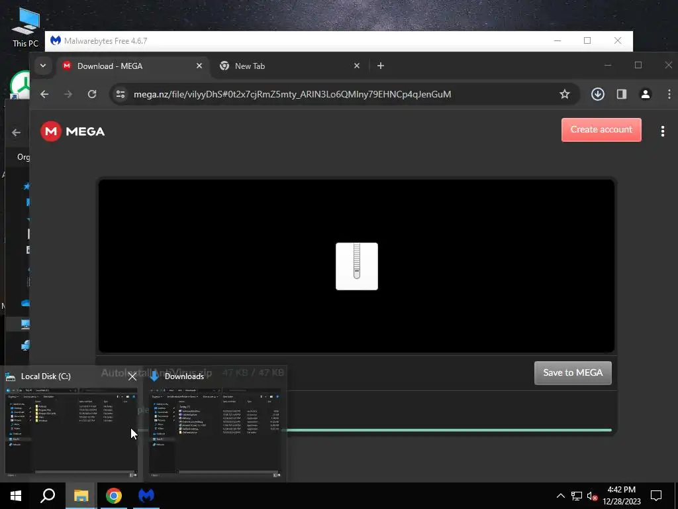
Task: Toggle Chrome side panel
Action: [621, 94]
